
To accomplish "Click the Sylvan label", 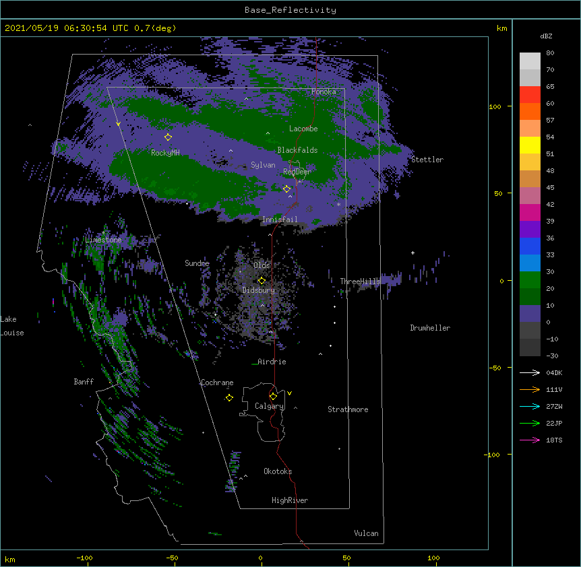I will [263, 165].
